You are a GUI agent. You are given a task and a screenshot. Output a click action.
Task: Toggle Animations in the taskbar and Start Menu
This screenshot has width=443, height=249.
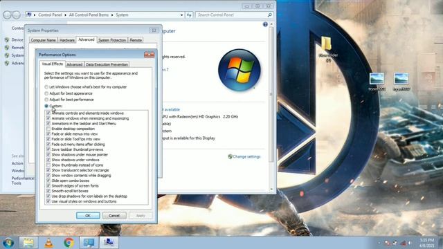tap(48, 124)
